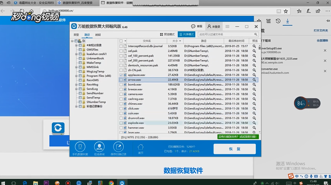Open dropdown arrow beside header checkbox
The height and width of the screenshot is (185, 331).
point(125,41)
